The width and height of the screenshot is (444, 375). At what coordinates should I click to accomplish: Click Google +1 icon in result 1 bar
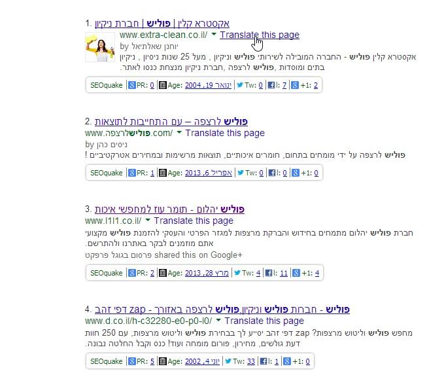pos(295,85)
